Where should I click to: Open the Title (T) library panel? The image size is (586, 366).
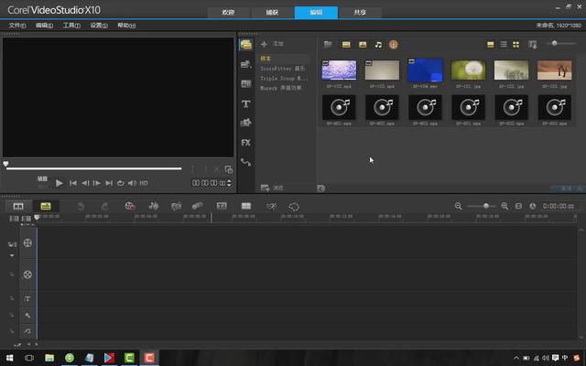coord(245,103)
